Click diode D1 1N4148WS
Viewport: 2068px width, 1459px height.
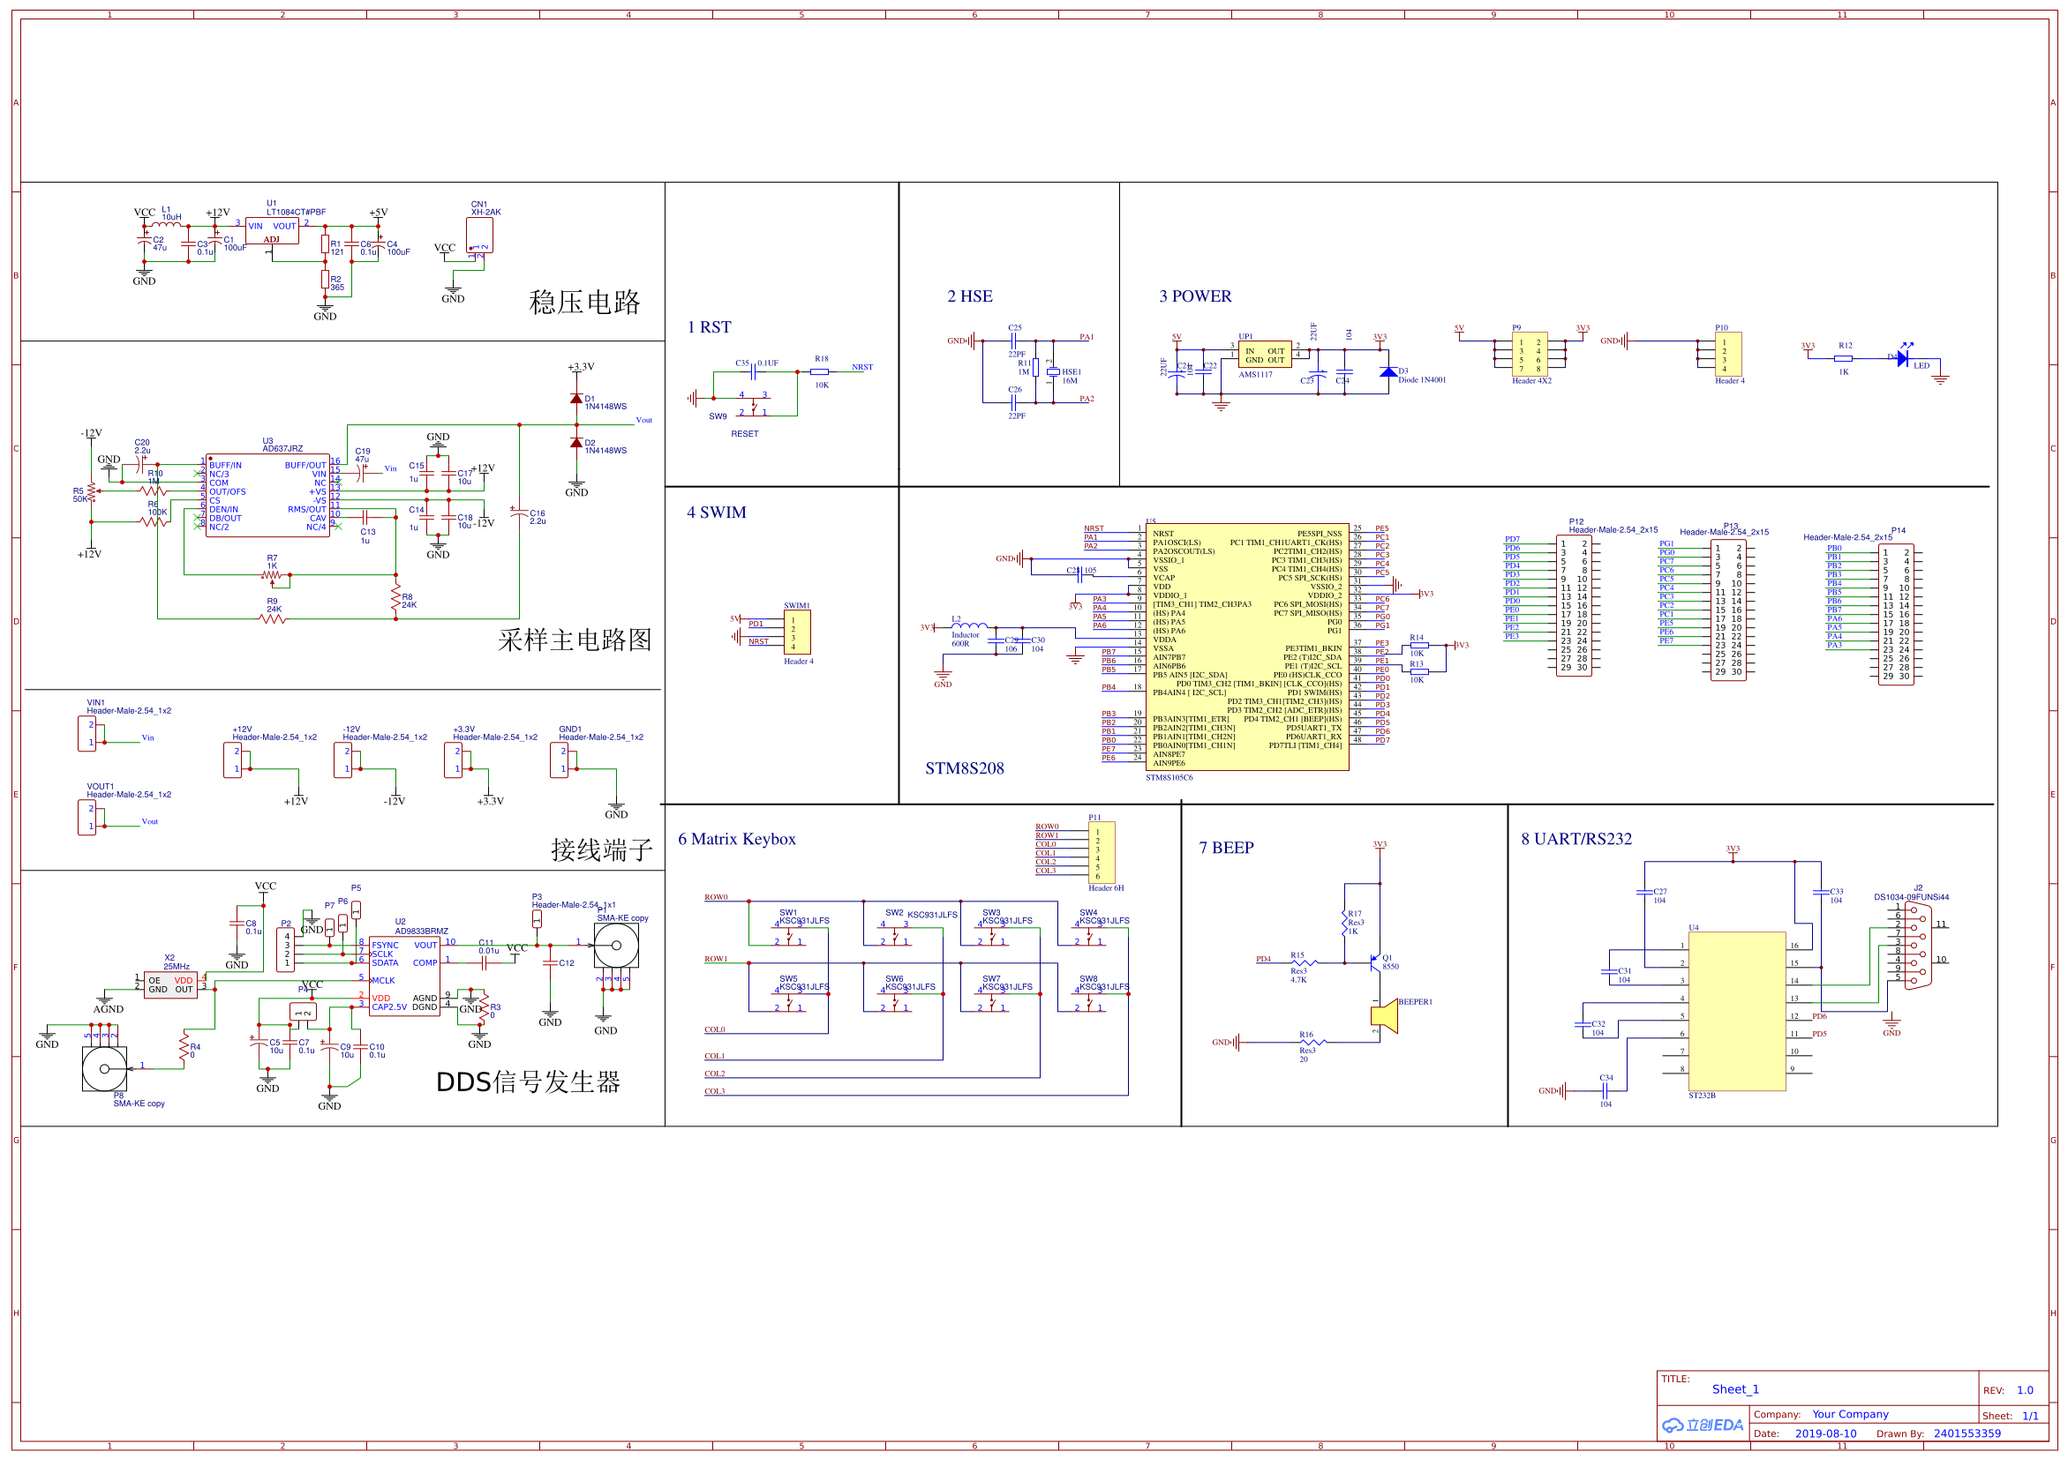[576, 398]
